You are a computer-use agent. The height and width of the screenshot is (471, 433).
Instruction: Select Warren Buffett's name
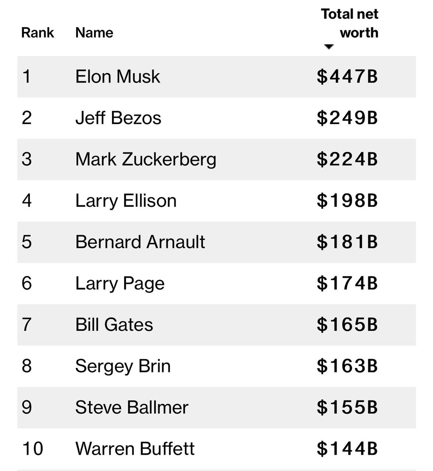(135, 449)
